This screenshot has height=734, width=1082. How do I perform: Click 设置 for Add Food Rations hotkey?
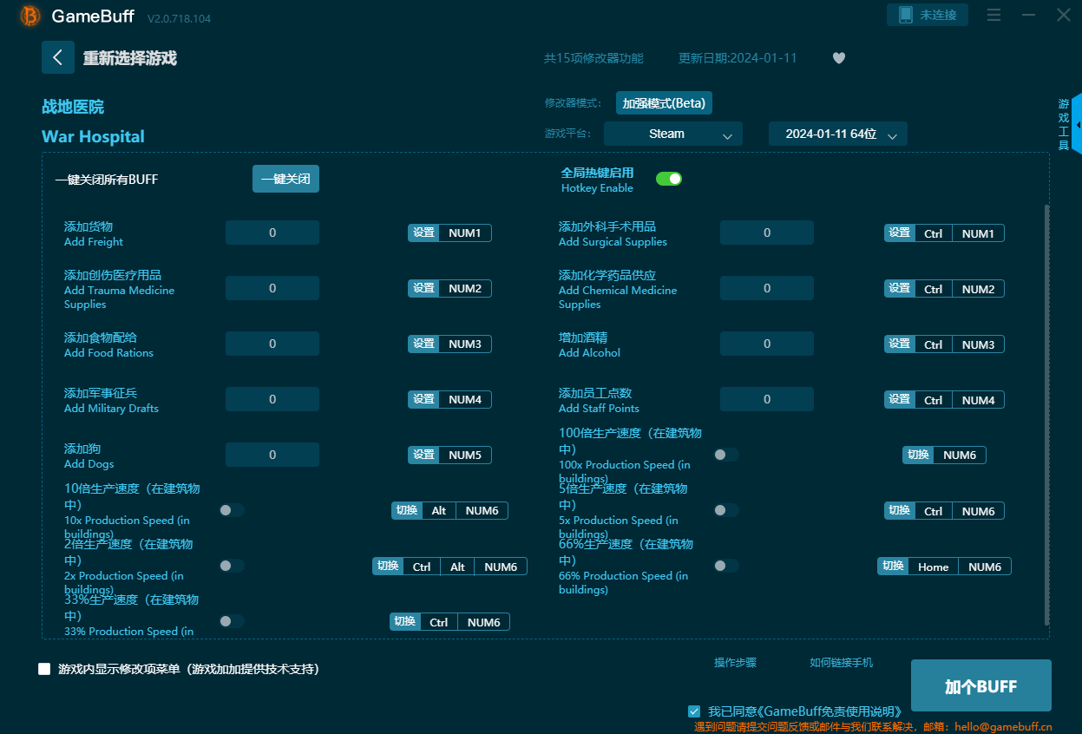coord(423,344)
